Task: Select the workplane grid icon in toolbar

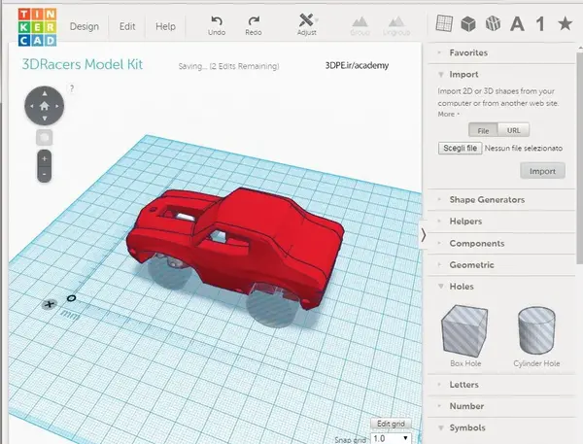Action: coord(444,23)
